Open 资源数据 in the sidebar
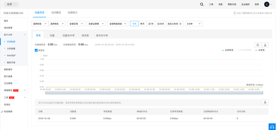 [x=14, y=41]
